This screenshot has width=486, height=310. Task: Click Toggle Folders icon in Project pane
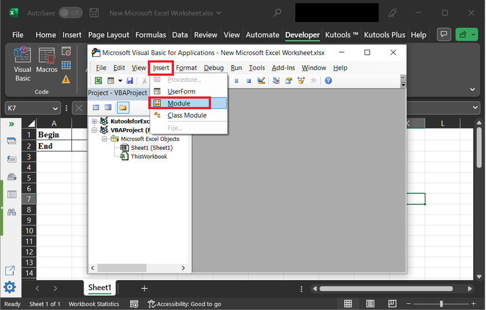[x=123, y=108]
